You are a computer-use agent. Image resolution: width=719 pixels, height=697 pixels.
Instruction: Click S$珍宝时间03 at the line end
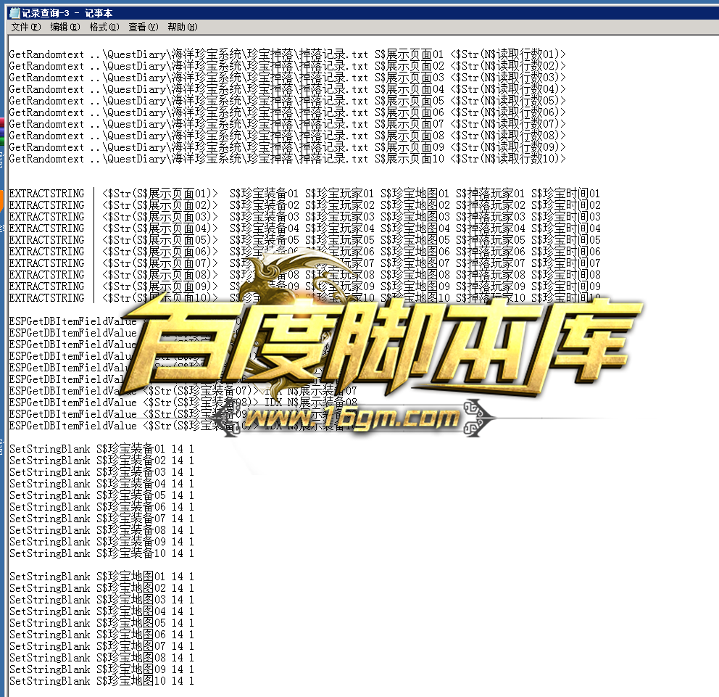(566, 217)
